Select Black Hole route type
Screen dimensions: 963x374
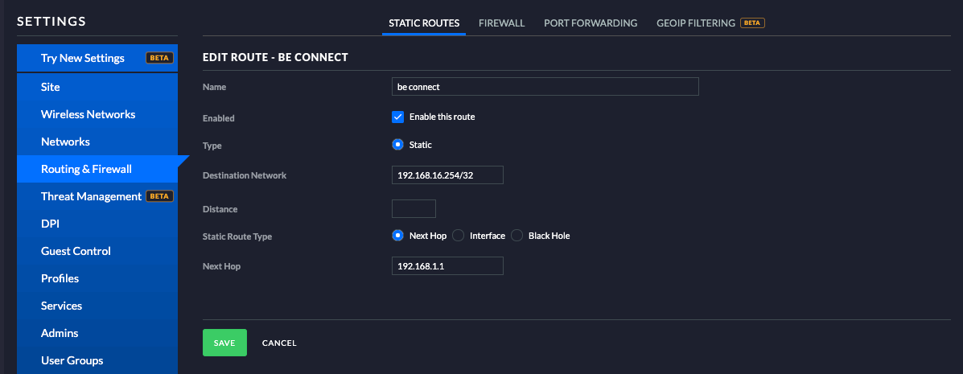(x=517, y=236)
